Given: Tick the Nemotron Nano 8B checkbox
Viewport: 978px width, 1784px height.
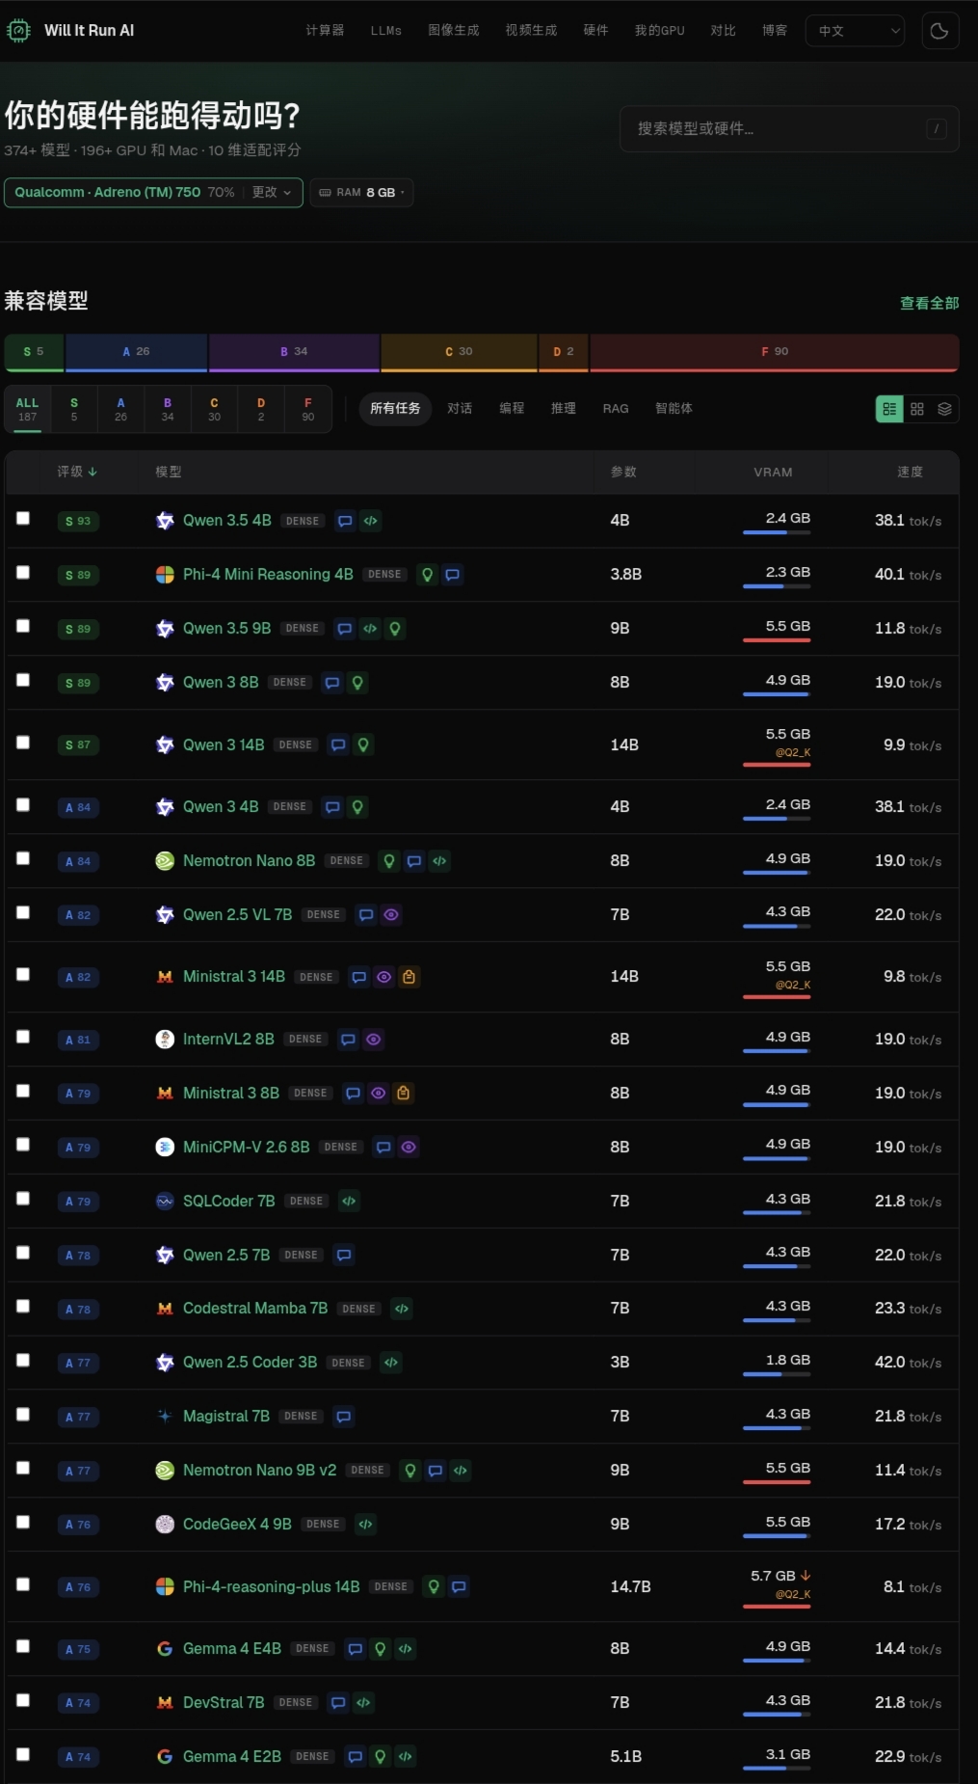Looking at the screenshot, I should [x=23, y=858].
